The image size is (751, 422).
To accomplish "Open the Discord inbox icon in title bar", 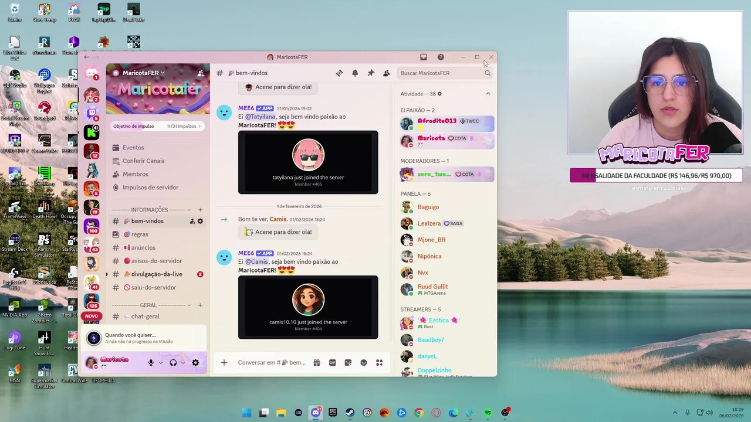I will click(424, 57).
